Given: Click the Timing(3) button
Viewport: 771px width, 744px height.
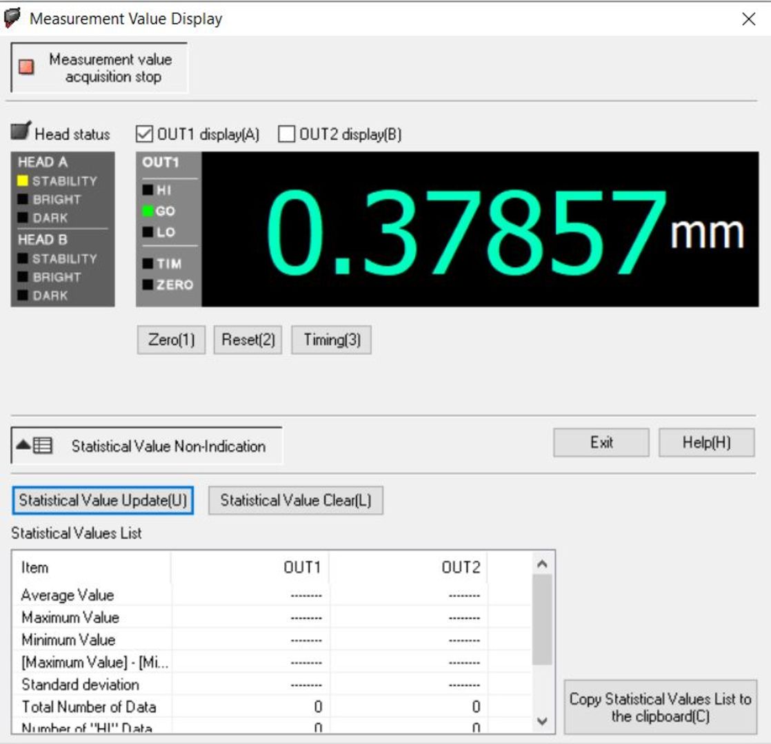Looking at the screenshot, I should tap(331, 340).
